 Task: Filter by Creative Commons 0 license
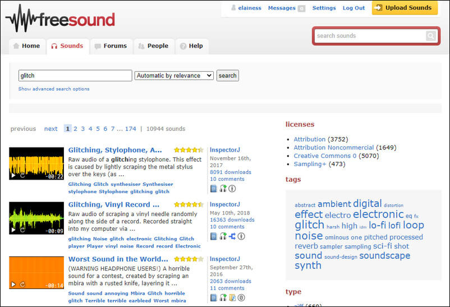(x=325, y=156)
